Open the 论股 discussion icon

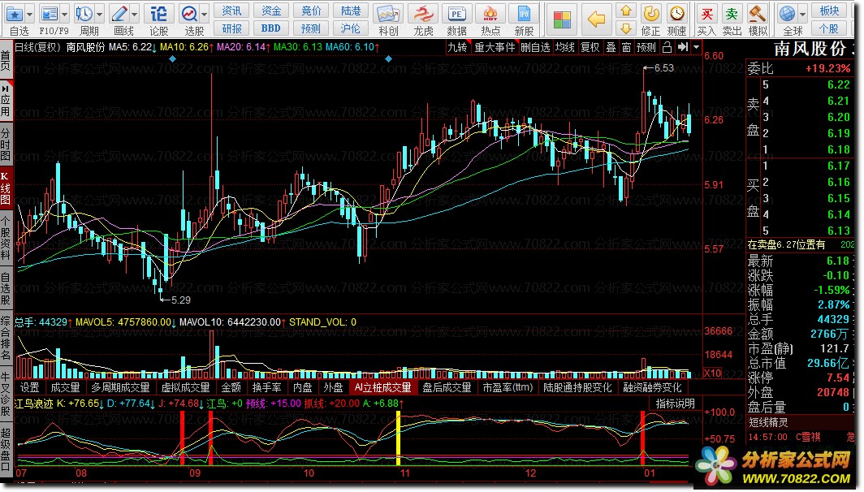pos(158,14)
